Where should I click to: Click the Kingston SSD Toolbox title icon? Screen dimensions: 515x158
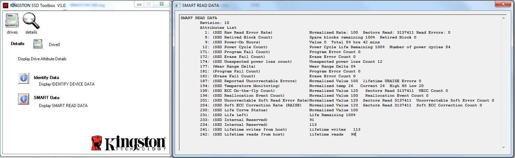pos(5,5)
